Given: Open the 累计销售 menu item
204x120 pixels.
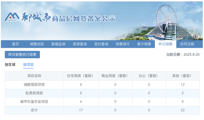Looking at the screenshot, I should point(144,44).
